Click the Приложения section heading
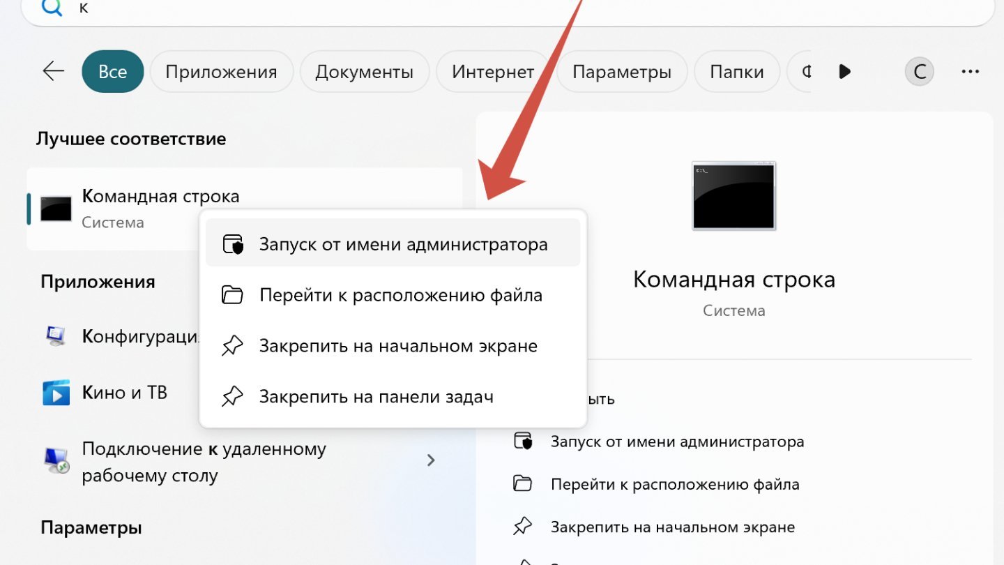This screenshot has height=565, width=1004. coord(98,282)
